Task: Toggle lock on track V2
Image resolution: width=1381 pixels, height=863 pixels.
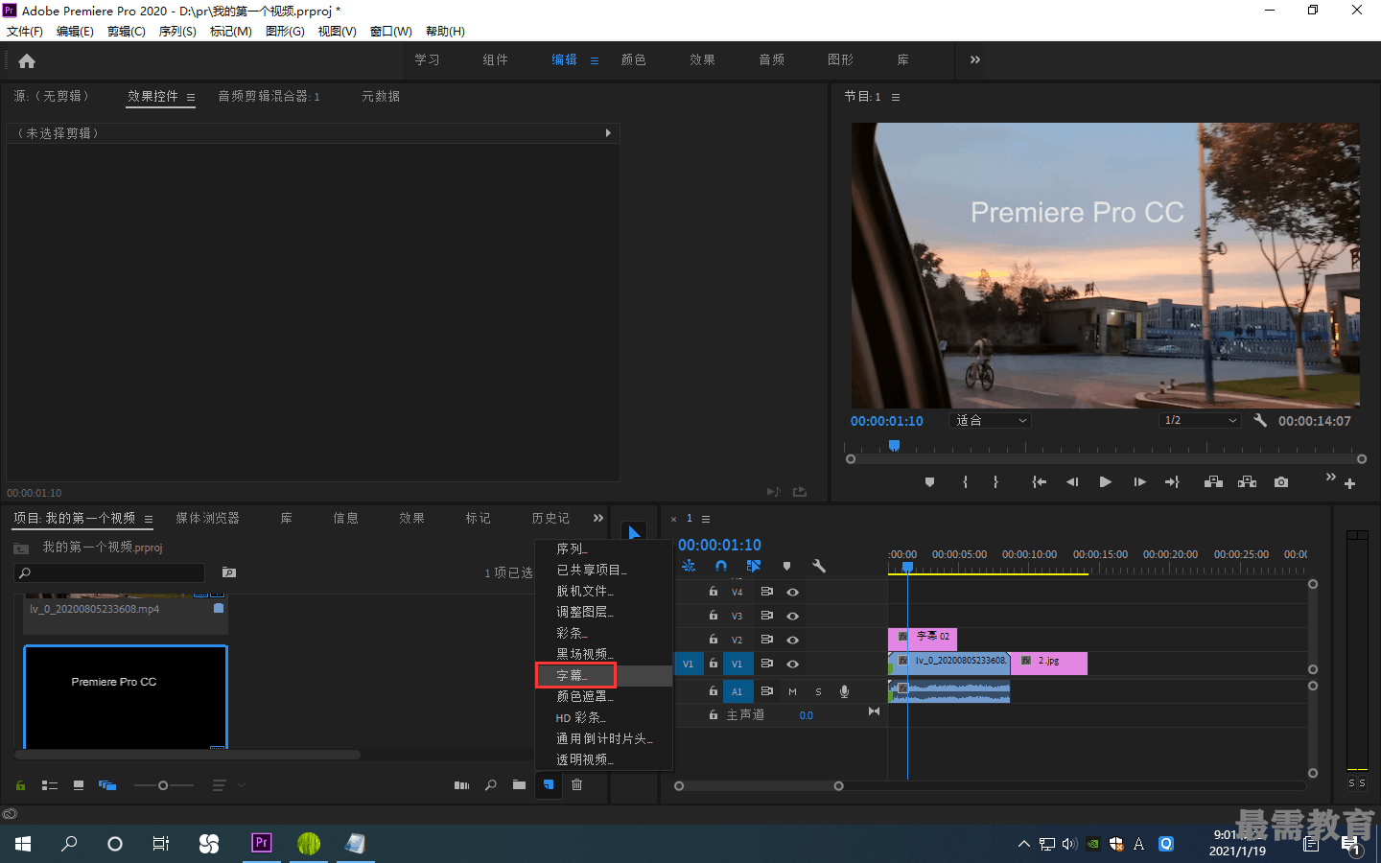Action: [714, 639]
